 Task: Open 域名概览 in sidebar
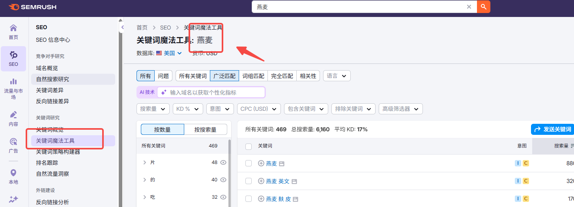tap(47, 68)
